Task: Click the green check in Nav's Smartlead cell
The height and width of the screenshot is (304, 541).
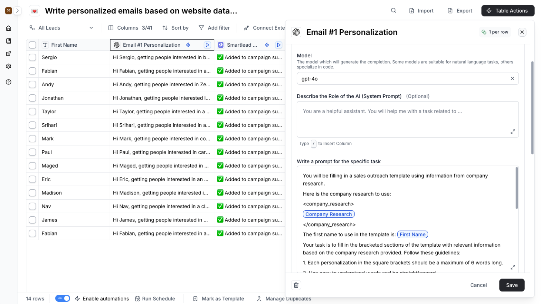Action: [x=220, y=206]
